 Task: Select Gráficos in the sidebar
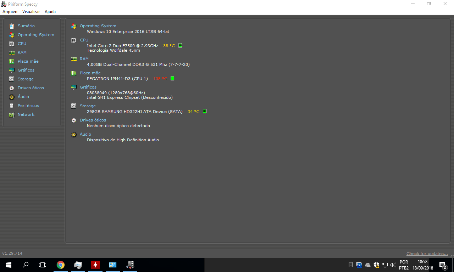26,70
